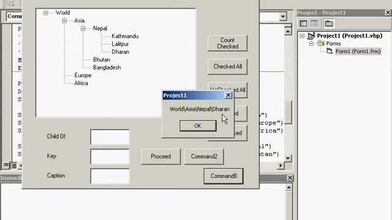Close the Project1 message box
The height and width of the screenshot is (220, 392).
click(228, 95)
